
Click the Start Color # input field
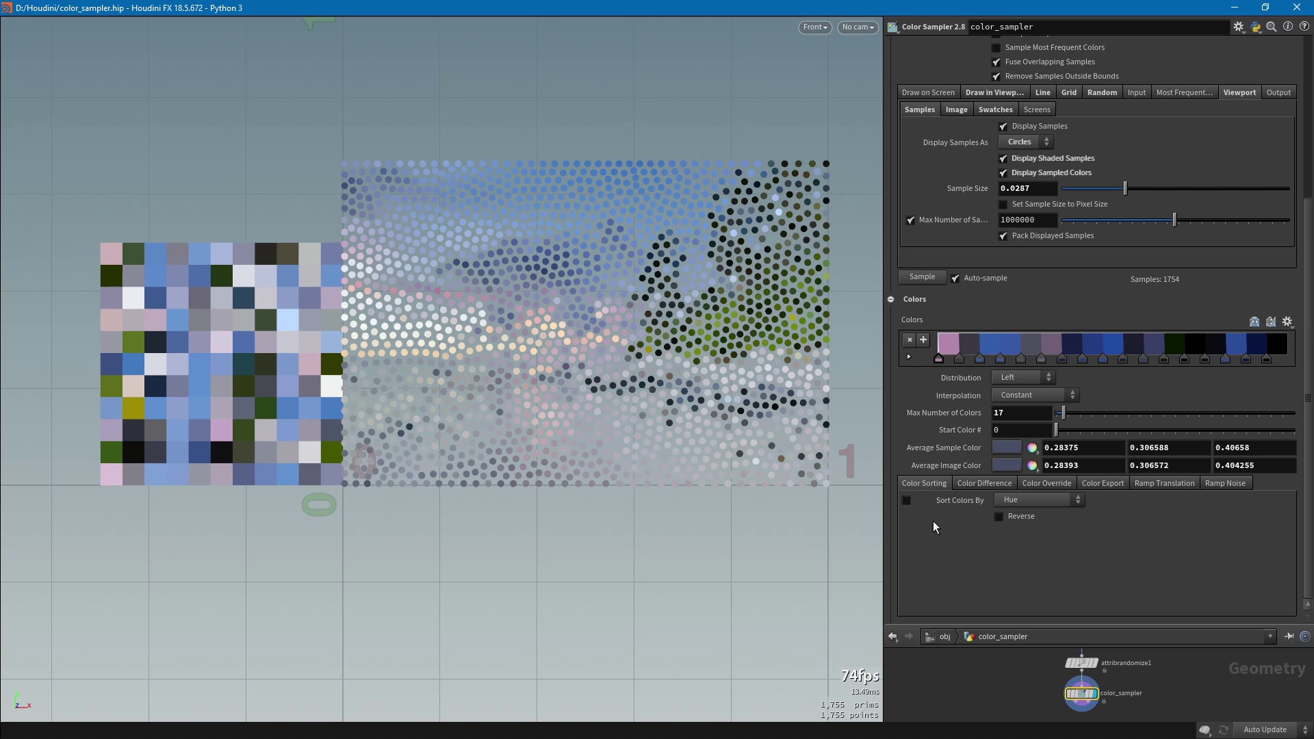[x=1020, y=428]
